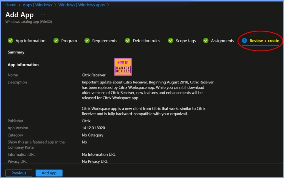The height and width of the screenshot is (178, 284).
Task: Click the Publisher field label
Action: [16, 121]
